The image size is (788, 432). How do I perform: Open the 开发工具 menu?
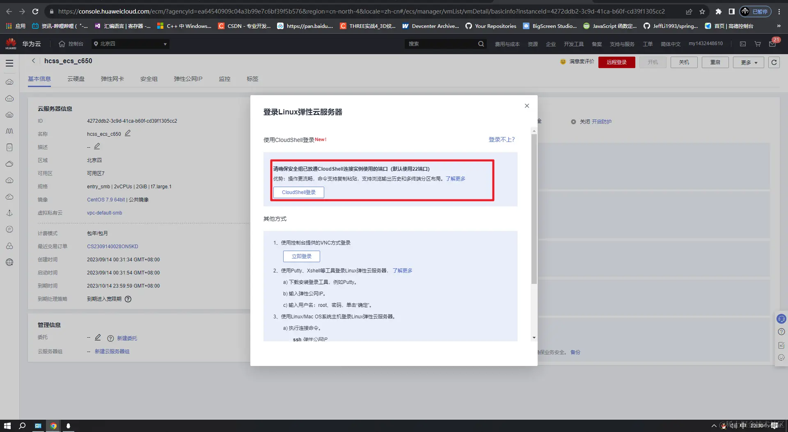click(x=573, y=44)
